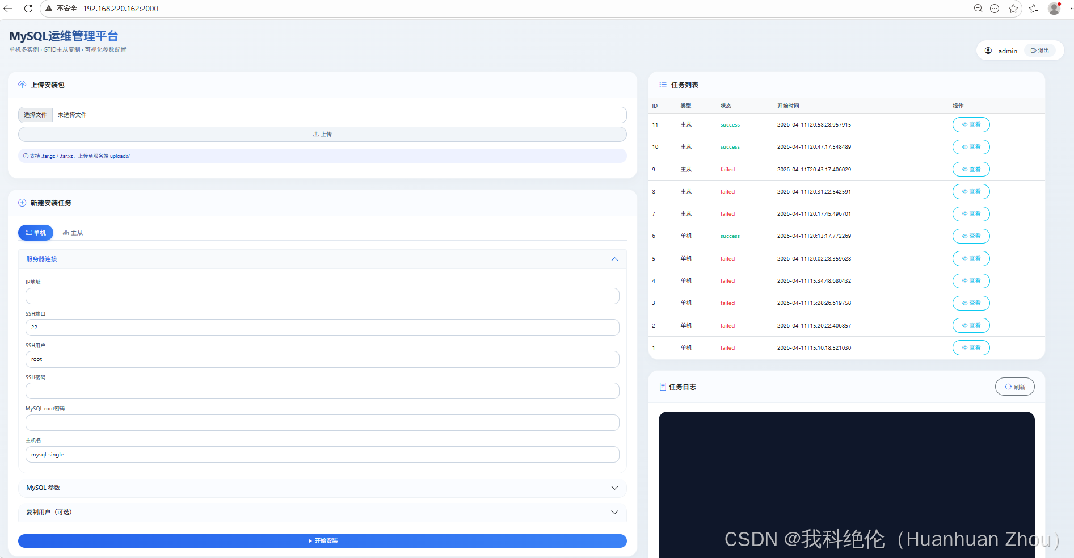Click the admin user avatar icon
1074x558 pixels.
point(988,51)
